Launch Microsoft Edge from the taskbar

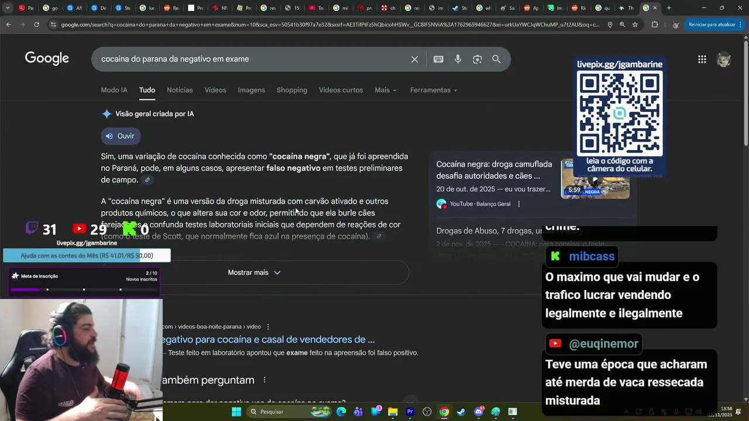(x=341, y=412)
